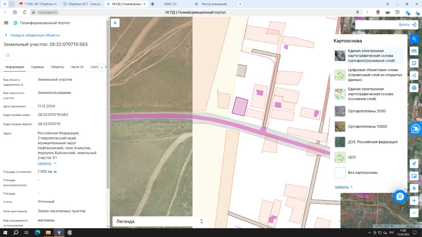Screen dimensions: 422x237
Task: Select ортофото (основной слой) basemap
Action: [x=369, y=56]
